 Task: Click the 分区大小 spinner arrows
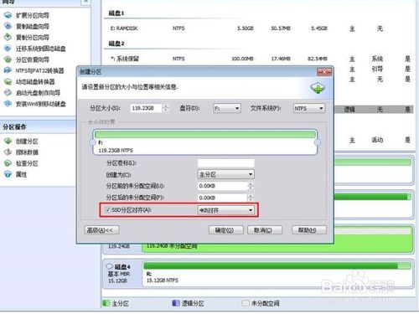165,108
